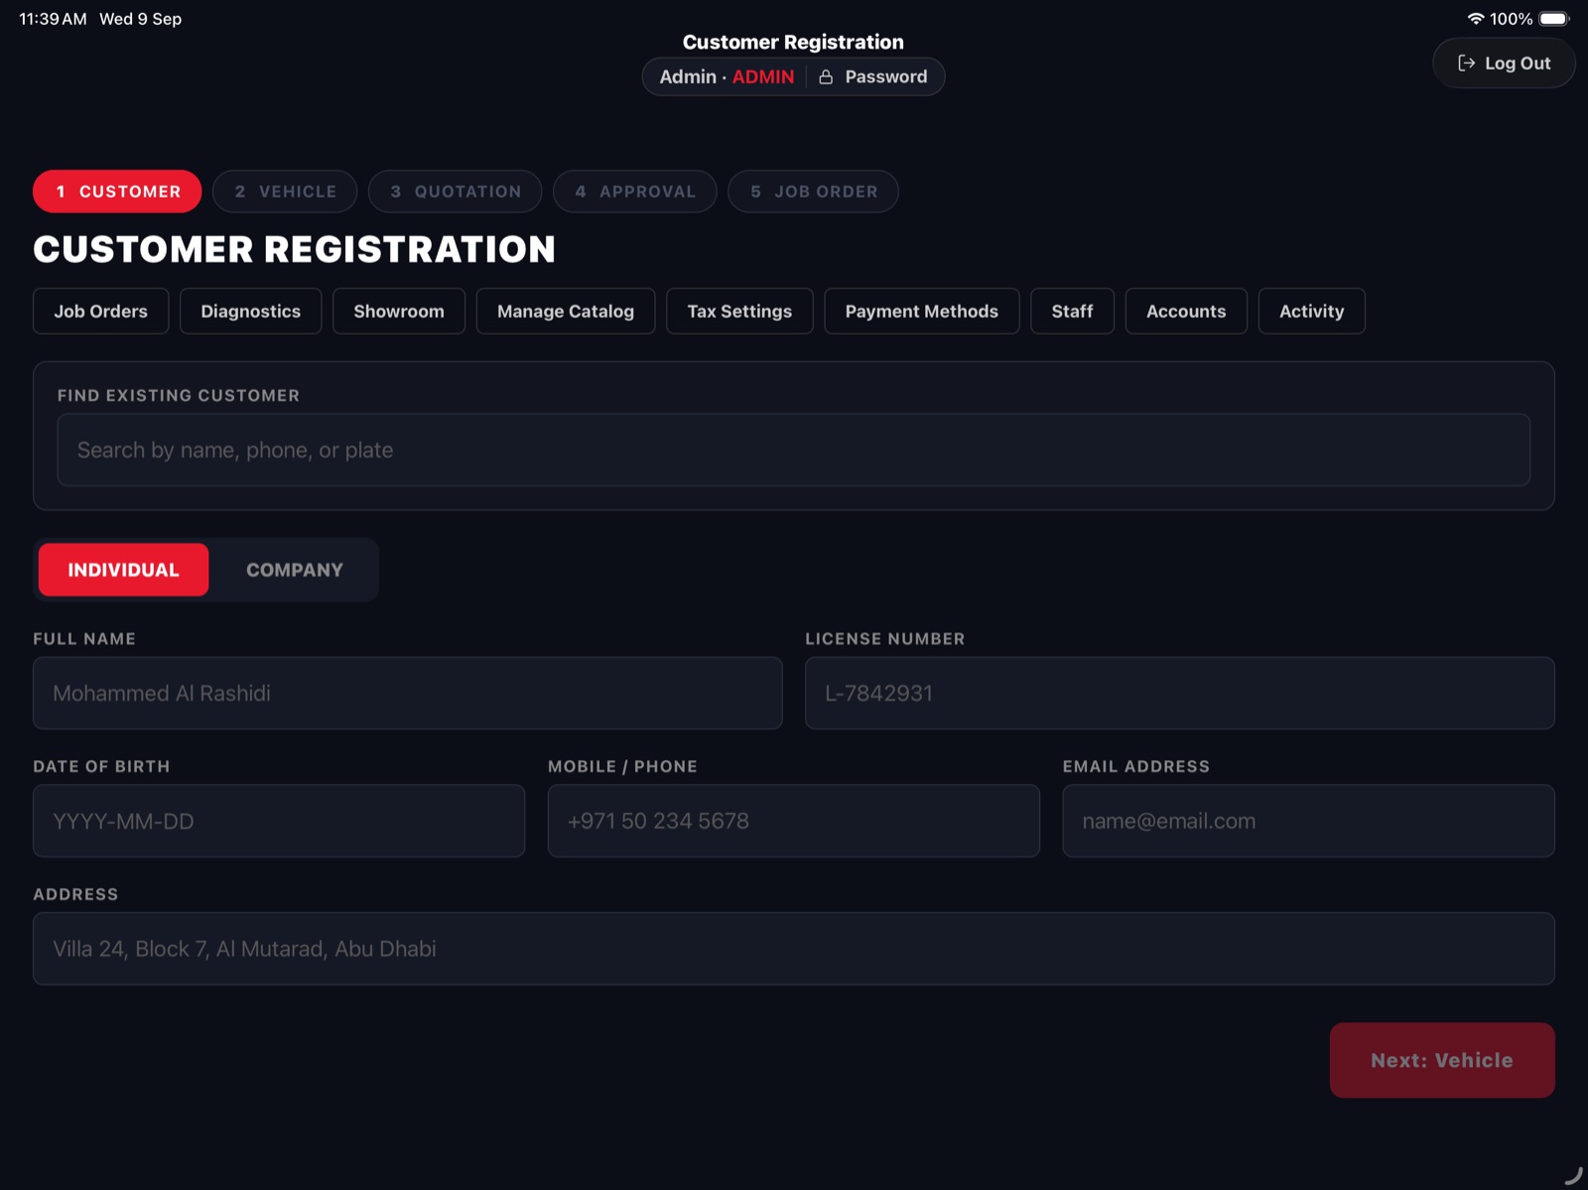Go to step 5 JOB ORDER
Screen dimensions: 1588x1190
click(813, 192)
